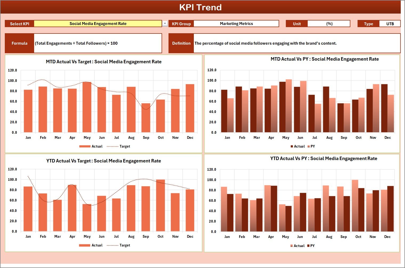
Task: Open the KPI picker beside Select KPI label
Action: pyautogui.click(x=165, y=23)
